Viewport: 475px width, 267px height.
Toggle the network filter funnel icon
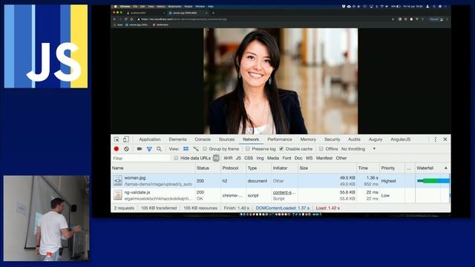(149, 149)
